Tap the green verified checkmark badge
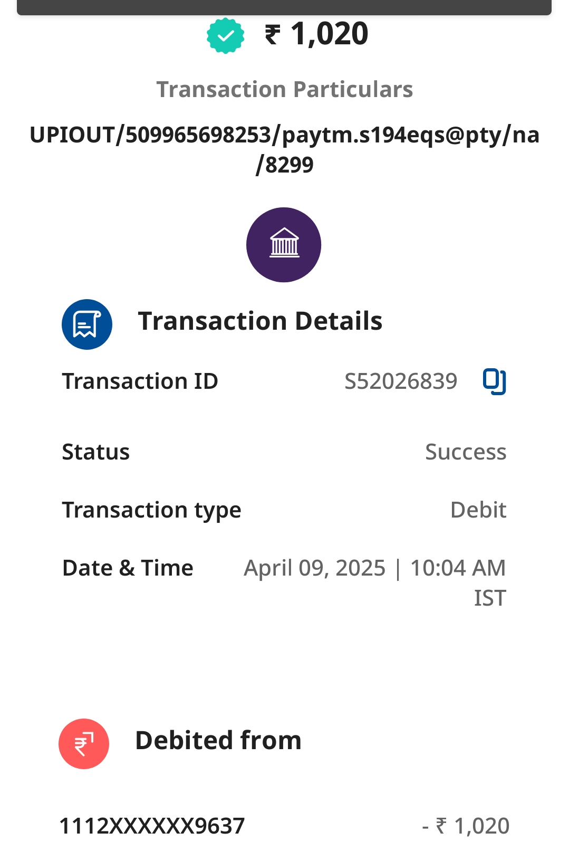The height and width of the screenshot is (861, 569). click(x=225, y=35)
